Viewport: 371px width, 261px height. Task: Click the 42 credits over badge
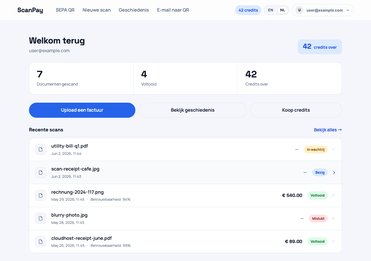click(x=320, y=47)
